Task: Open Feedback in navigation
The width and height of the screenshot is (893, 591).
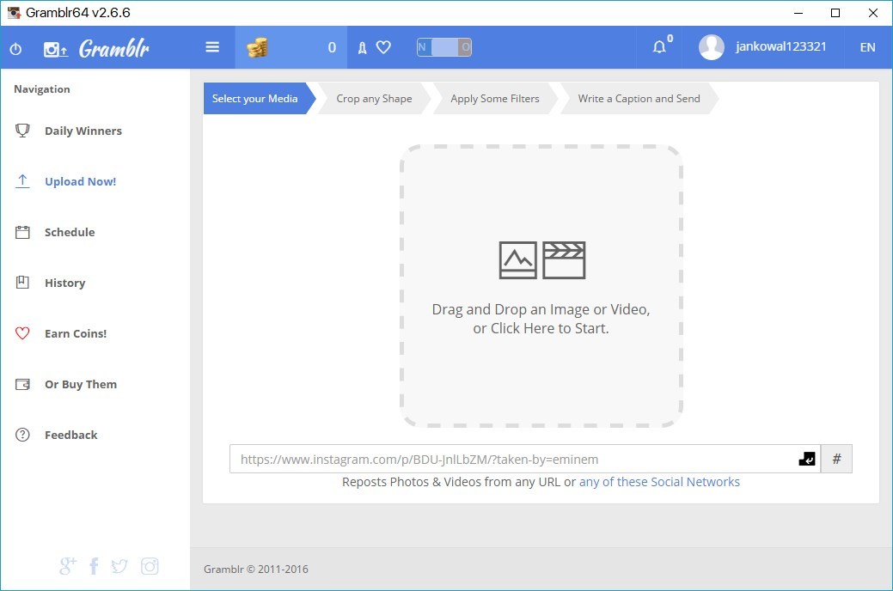Action: coord(71,435)
